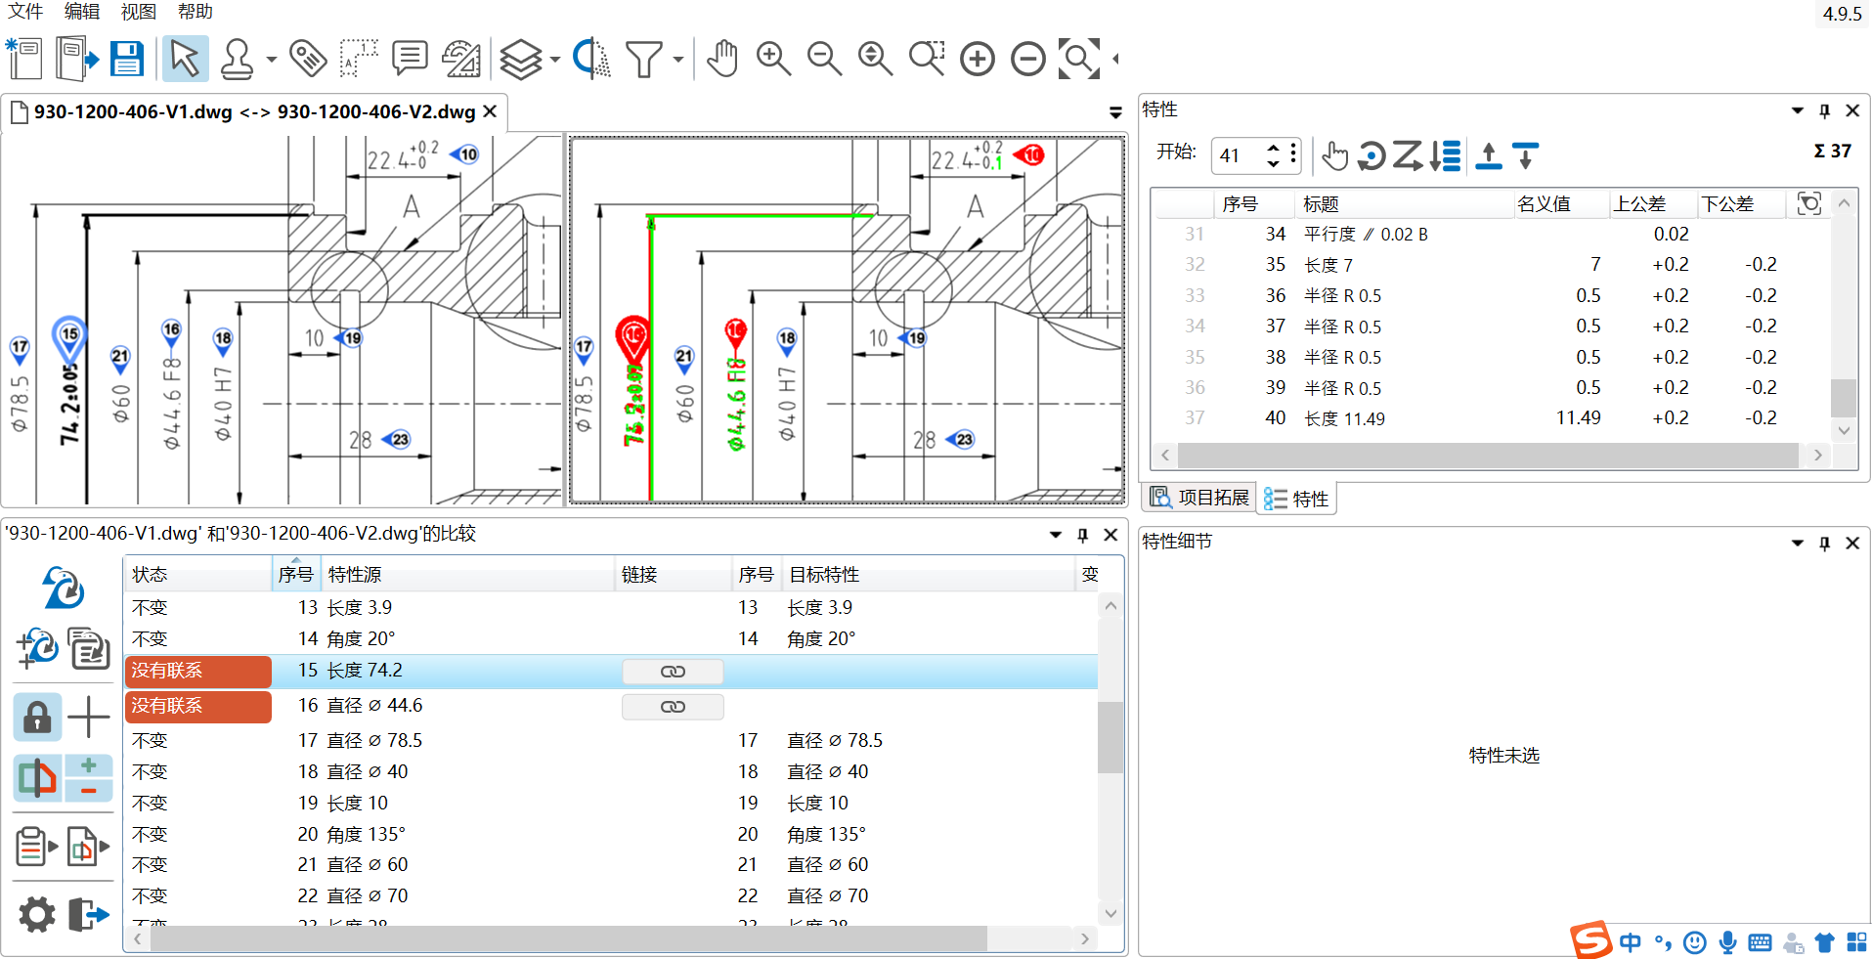Click the text note comment icon

(410, 60)
